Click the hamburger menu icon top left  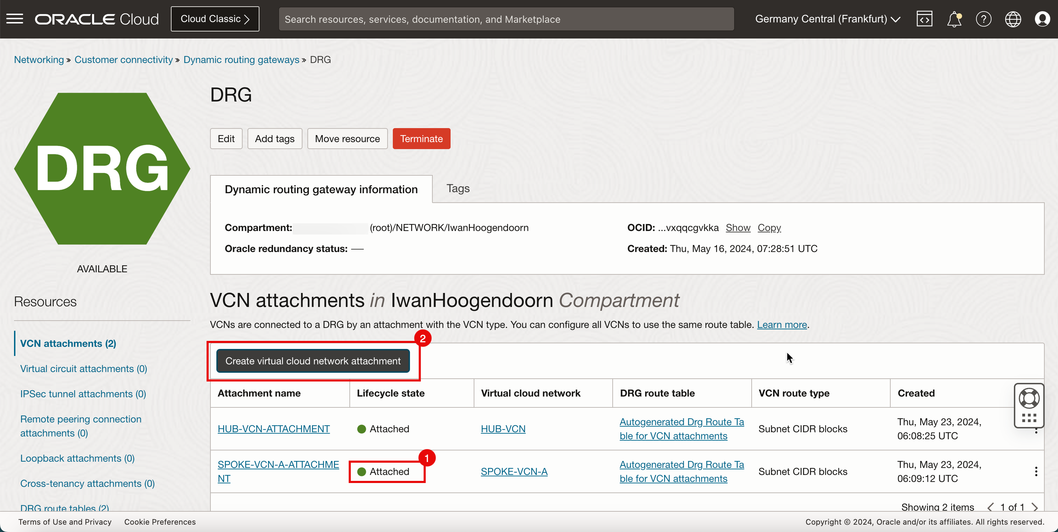pyautogui.click(x=15, y=19)
